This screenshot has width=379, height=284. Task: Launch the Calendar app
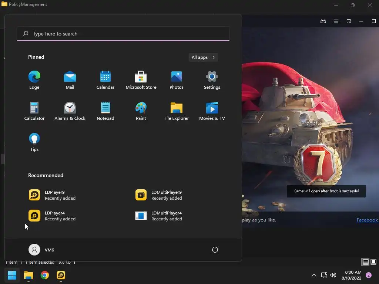pos(105,80)
